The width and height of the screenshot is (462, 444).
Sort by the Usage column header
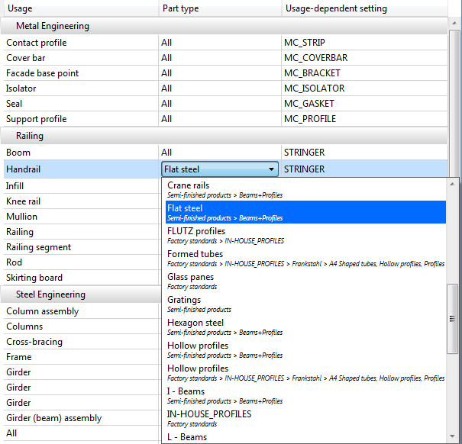pyautogui.click(x=76, y=8)
